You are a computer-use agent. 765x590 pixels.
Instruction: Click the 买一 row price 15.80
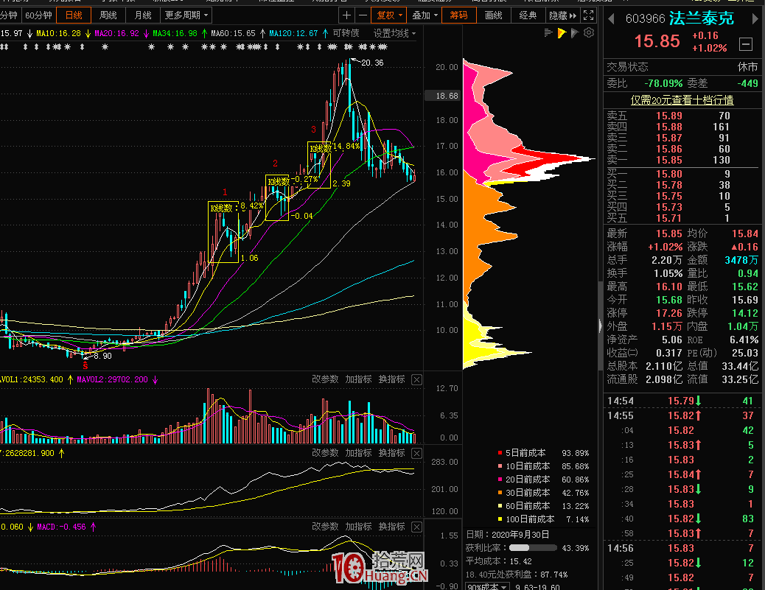[669, 174]
